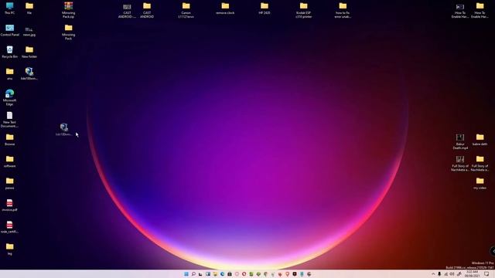495x278 pixels.
Task: Select the HP 2420 folder
Action: point(265,8)
